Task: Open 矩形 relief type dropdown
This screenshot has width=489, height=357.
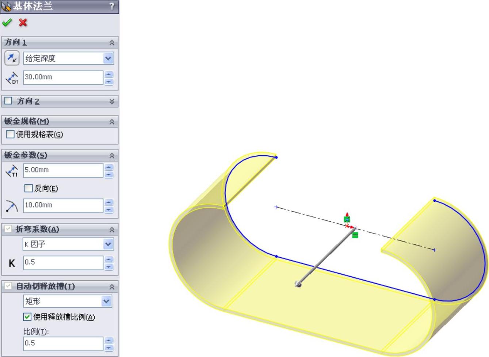Action: [x=106, y=301]
